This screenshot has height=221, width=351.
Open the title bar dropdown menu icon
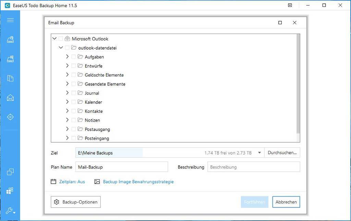(290, 5)
